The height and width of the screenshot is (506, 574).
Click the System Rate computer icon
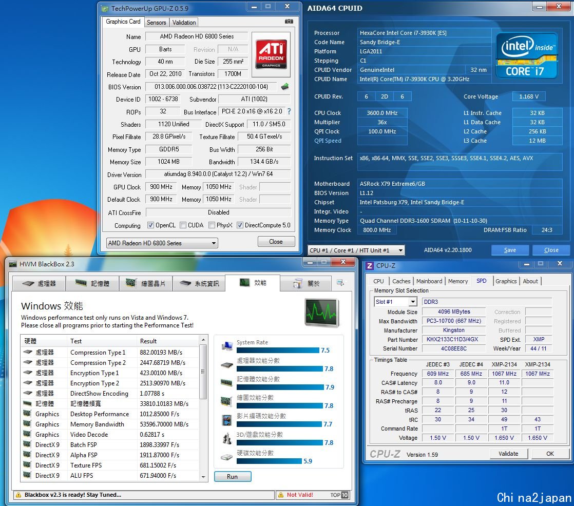tap(227, 346)
